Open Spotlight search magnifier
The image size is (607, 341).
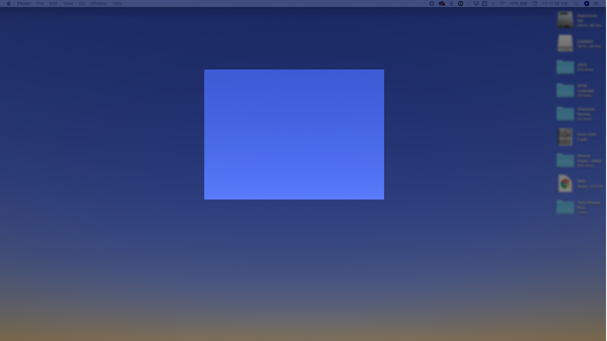576,3
